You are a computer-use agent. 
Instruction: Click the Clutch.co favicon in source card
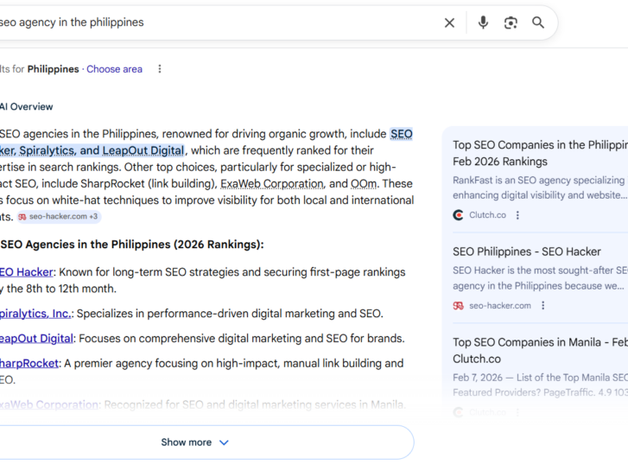click(459, 215)
